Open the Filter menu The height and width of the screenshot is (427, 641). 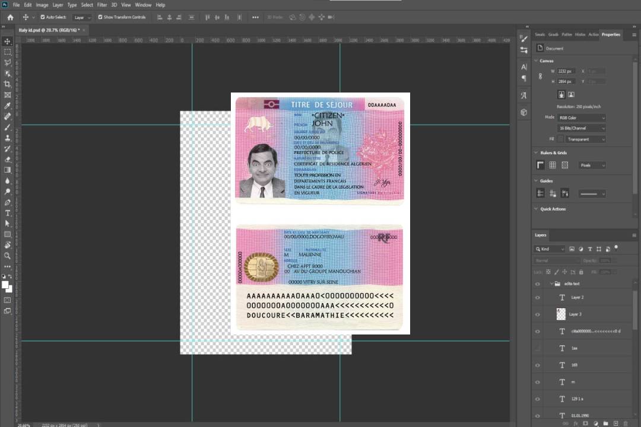pos(102,5)
